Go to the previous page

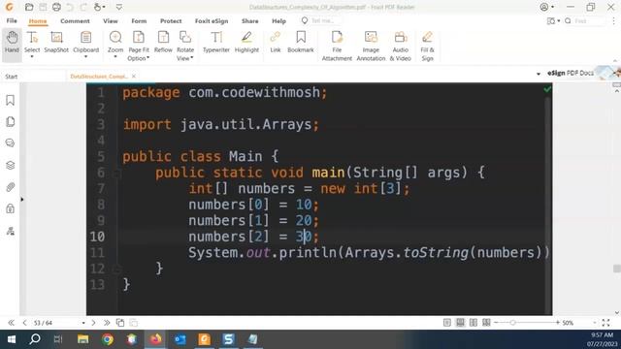[x=24, y=323]
